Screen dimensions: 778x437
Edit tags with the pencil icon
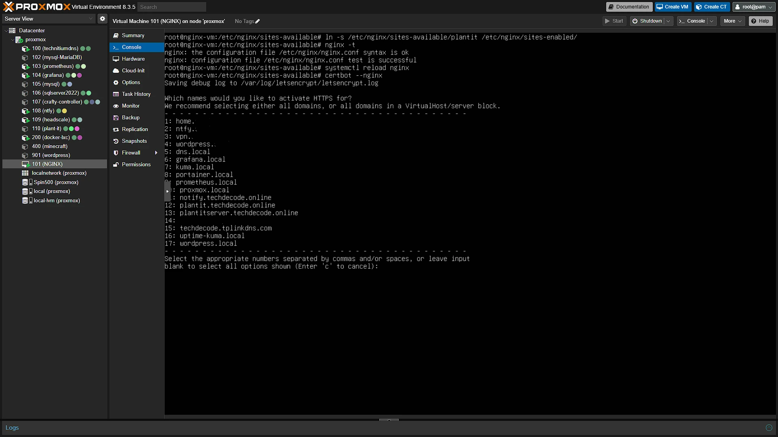[x=257, y=21]
